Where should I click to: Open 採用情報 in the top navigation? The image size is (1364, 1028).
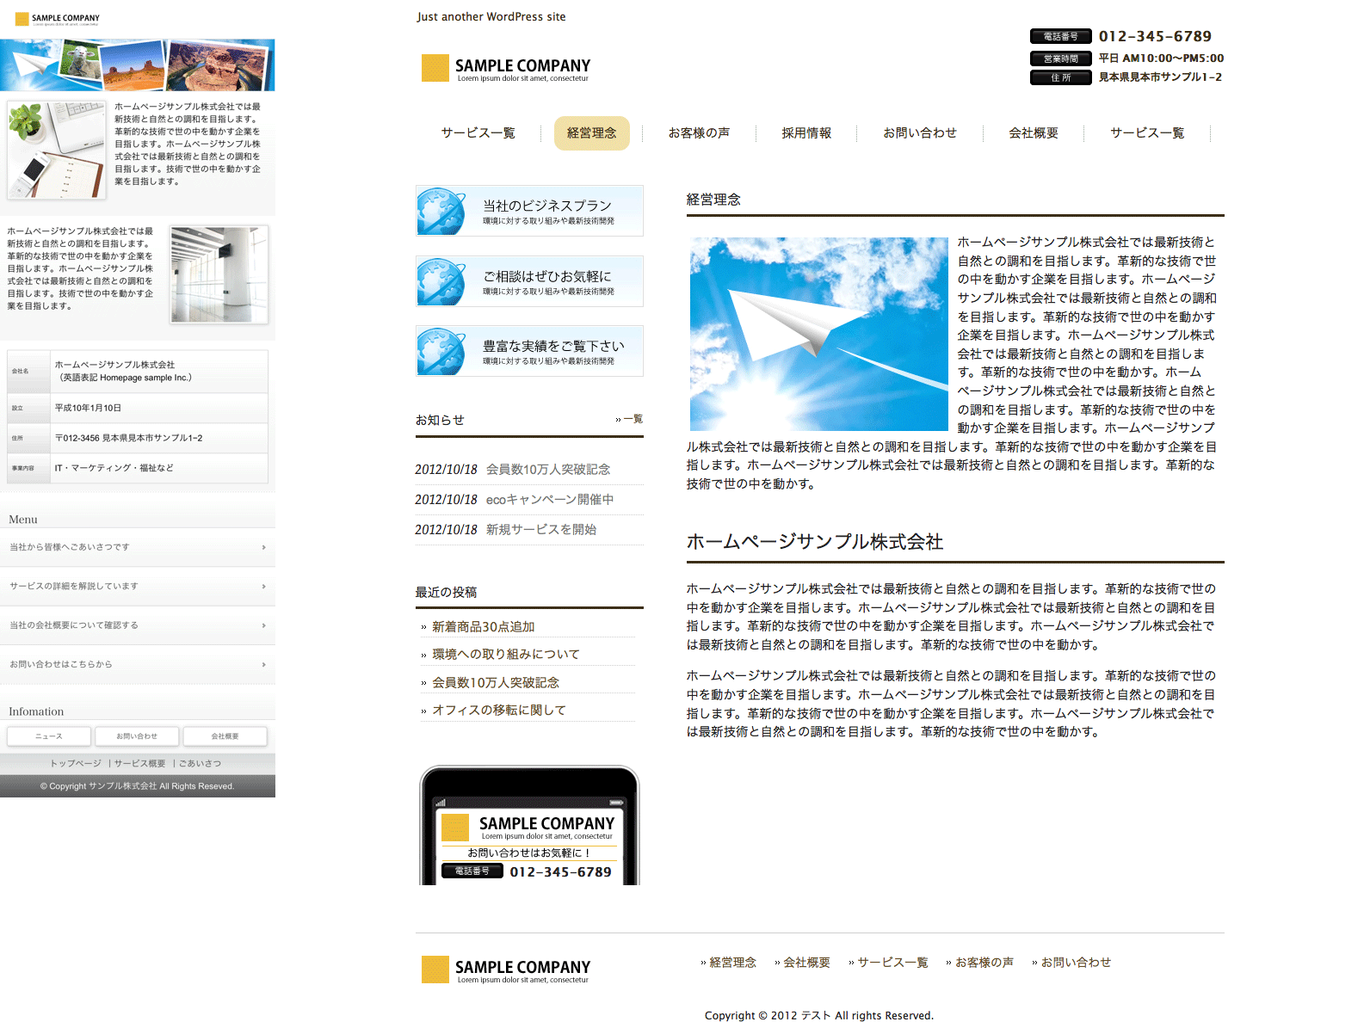click(806, 133)
